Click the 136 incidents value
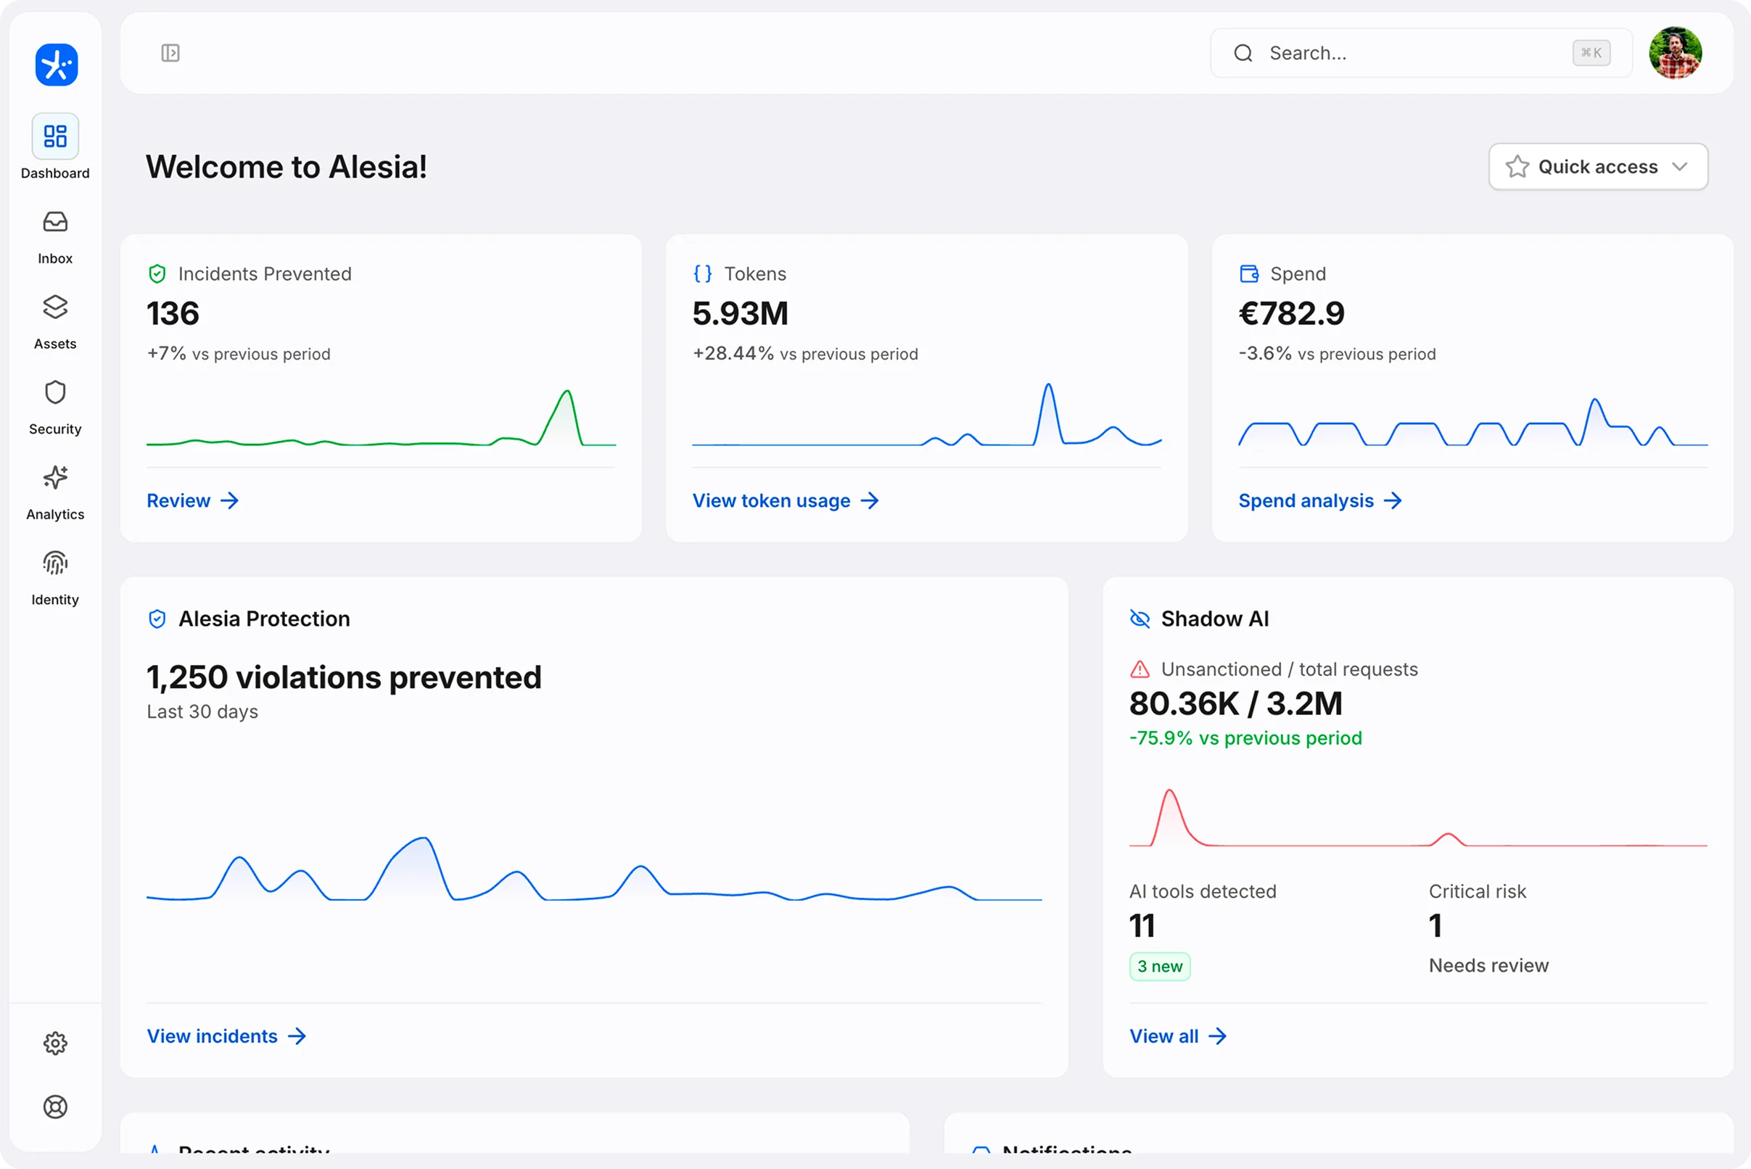Image resolution: width=1751 pixels, height=1169 pixels. click(173, 313)
